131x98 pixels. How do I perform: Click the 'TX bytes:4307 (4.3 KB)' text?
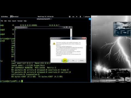(50, 77)
